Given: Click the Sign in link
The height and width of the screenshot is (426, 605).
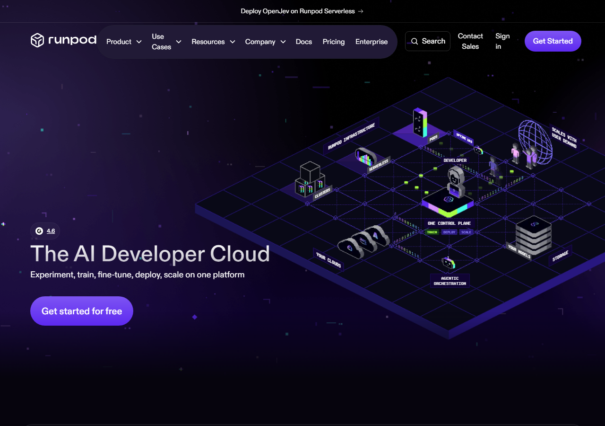Looking at the screenshot, I should [x=502, y=41].
